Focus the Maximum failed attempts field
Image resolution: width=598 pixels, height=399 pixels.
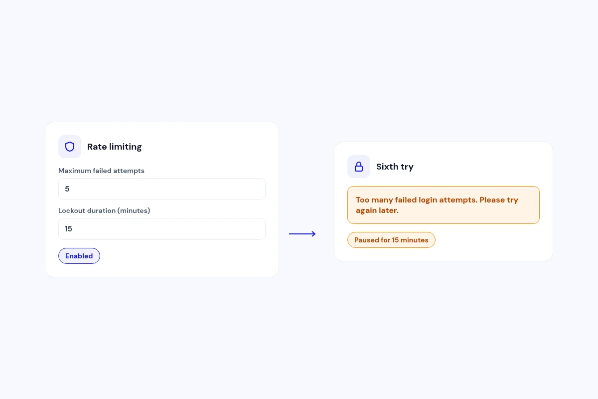(162, 189)
